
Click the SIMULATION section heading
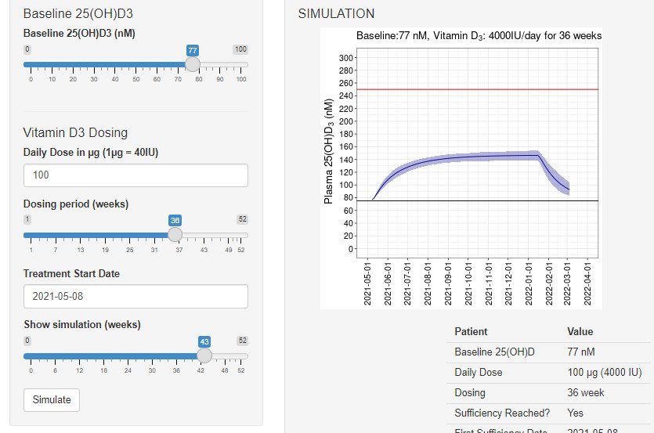click(x=337, y=14)
